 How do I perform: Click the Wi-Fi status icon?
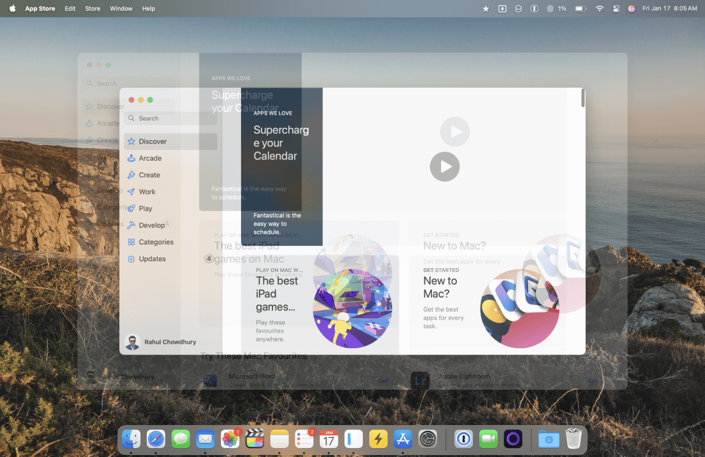click(x=599, y=8)
